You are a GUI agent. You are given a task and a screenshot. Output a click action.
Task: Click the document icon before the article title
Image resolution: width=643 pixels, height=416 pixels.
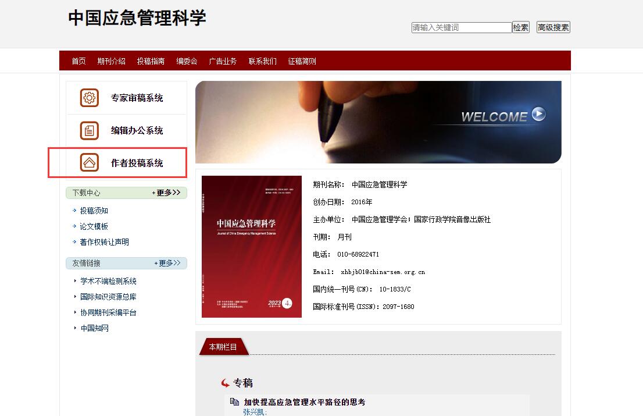pos(234,402)
